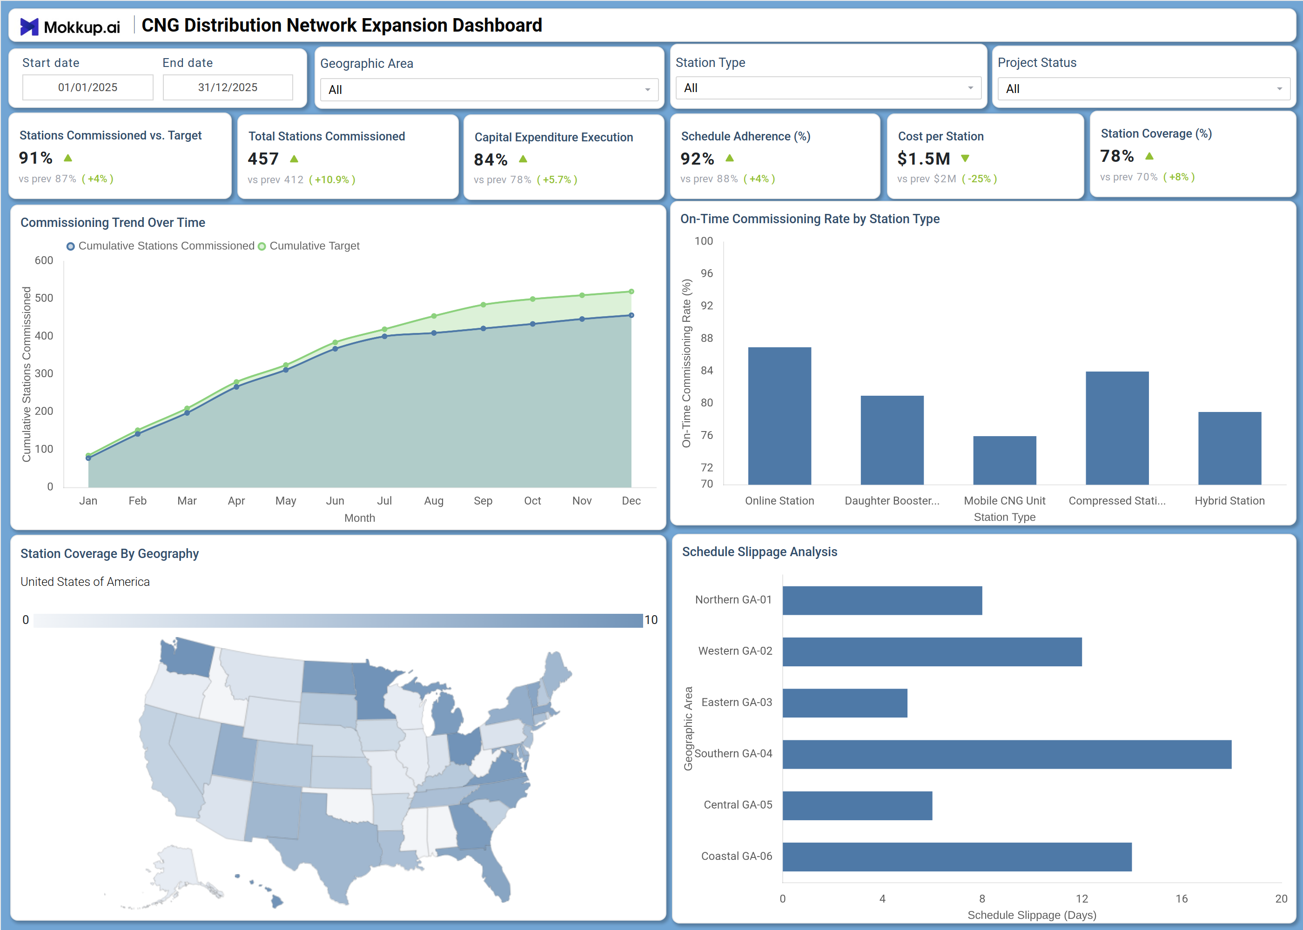Click the Western GA-02 slippage bar
The height and width of the screenshot is (930, 1303).
(x=932, y=651)
